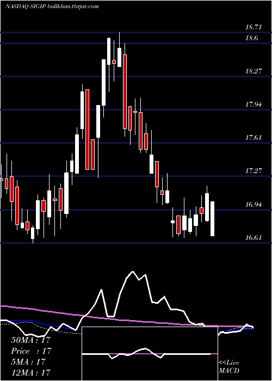Click the 17.94 price level label
Screen dimensions: 272x381
pos(254,105)
